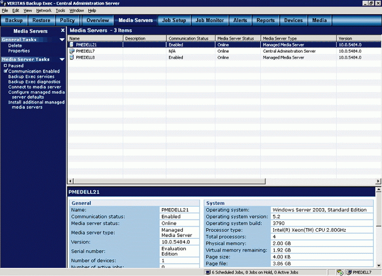Switch to the Restore tab
The width and height of the screenshot is (382, 276).
41,20
